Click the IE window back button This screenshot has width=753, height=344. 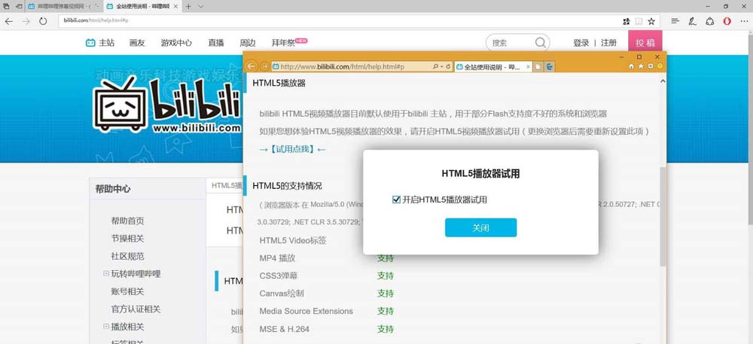click(x=252, y=66)
